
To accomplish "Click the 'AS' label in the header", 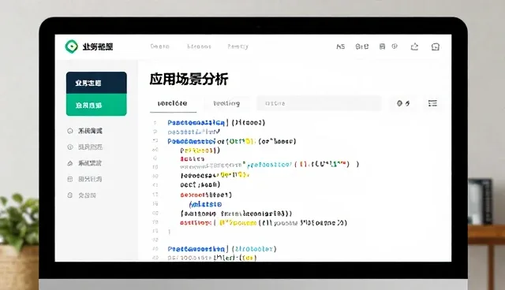I will [340, 46].
